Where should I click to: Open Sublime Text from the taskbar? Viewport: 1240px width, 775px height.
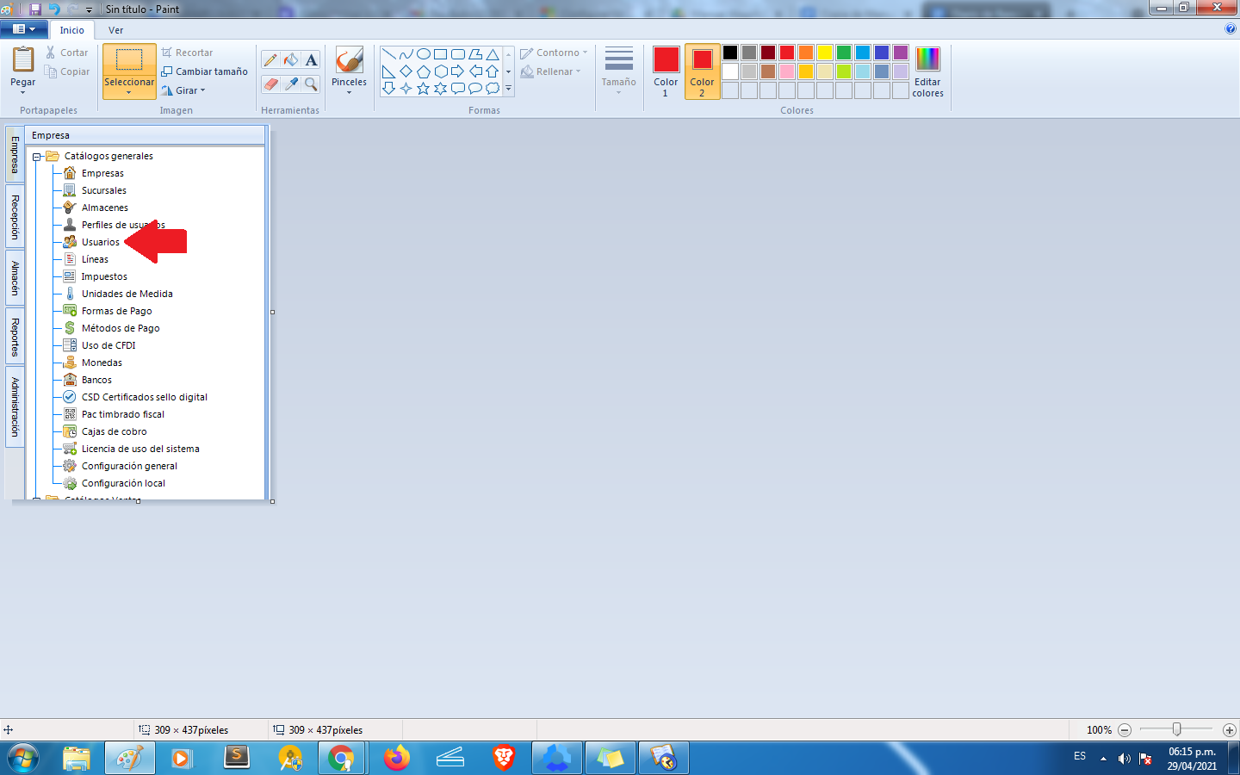(x=236, y=759)
